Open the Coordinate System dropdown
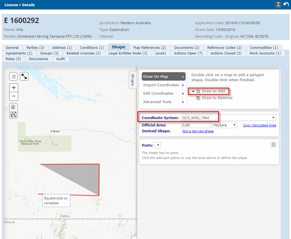Viewport: 291px width, 239px height. pyautogui.click(x=273, y=118)
